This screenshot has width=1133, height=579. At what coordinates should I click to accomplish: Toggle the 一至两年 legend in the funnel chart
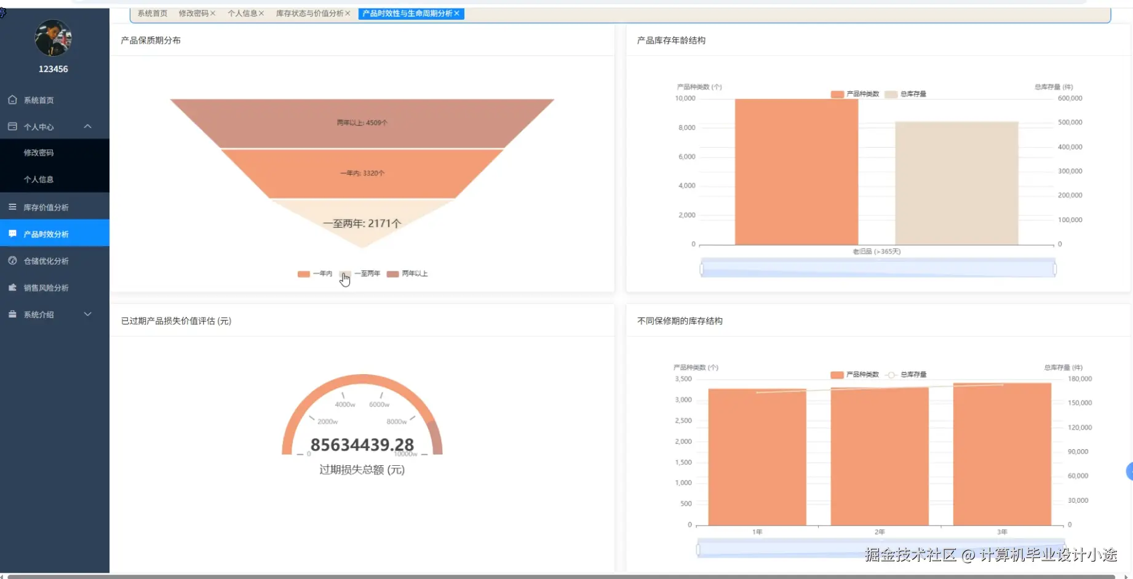(x=360, y=274)
